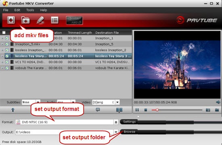This screenshot has height=145, width=222.
Task: Expand the lossless Inception row
Action: pyautogui.click(x=2, y=50)
